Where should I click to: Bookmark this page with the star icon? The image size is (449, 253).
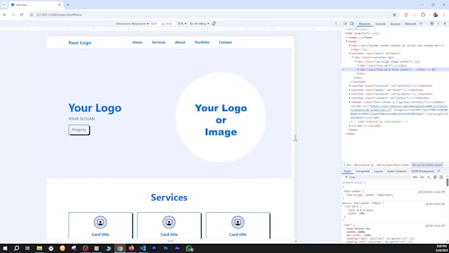point(394,15)
